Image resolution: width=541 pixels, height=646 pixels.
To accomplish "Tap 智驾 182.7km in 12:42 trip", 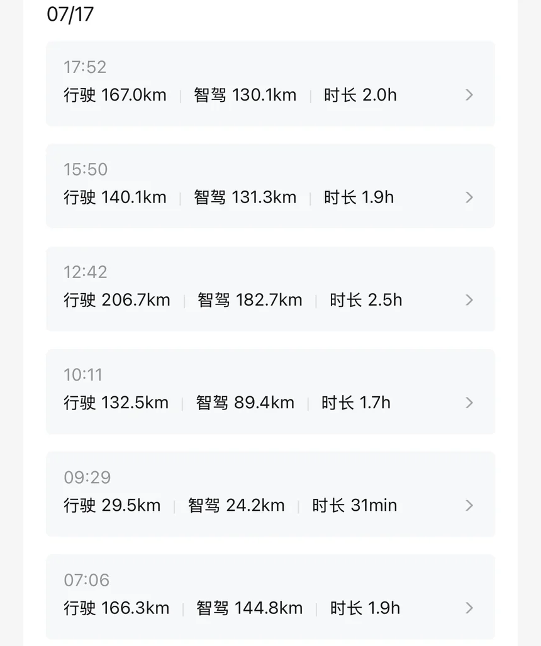I will [x=250, y=300].
